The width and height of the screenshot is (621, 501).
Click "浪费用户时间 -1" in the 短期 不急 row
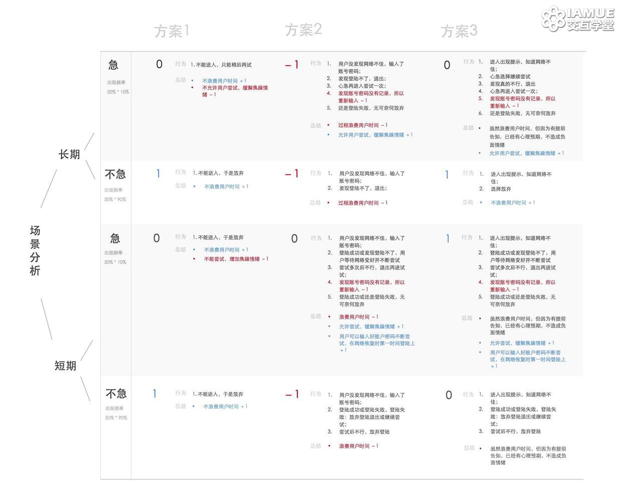point(359,446)
